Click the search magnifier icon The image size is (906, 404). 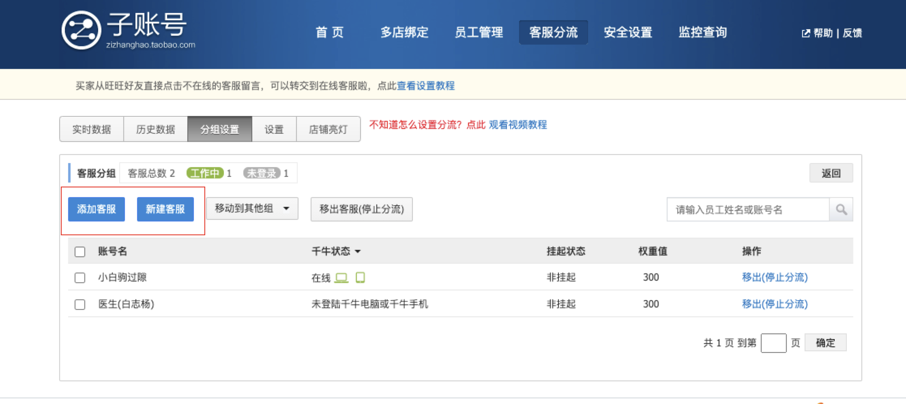[841, 209]
